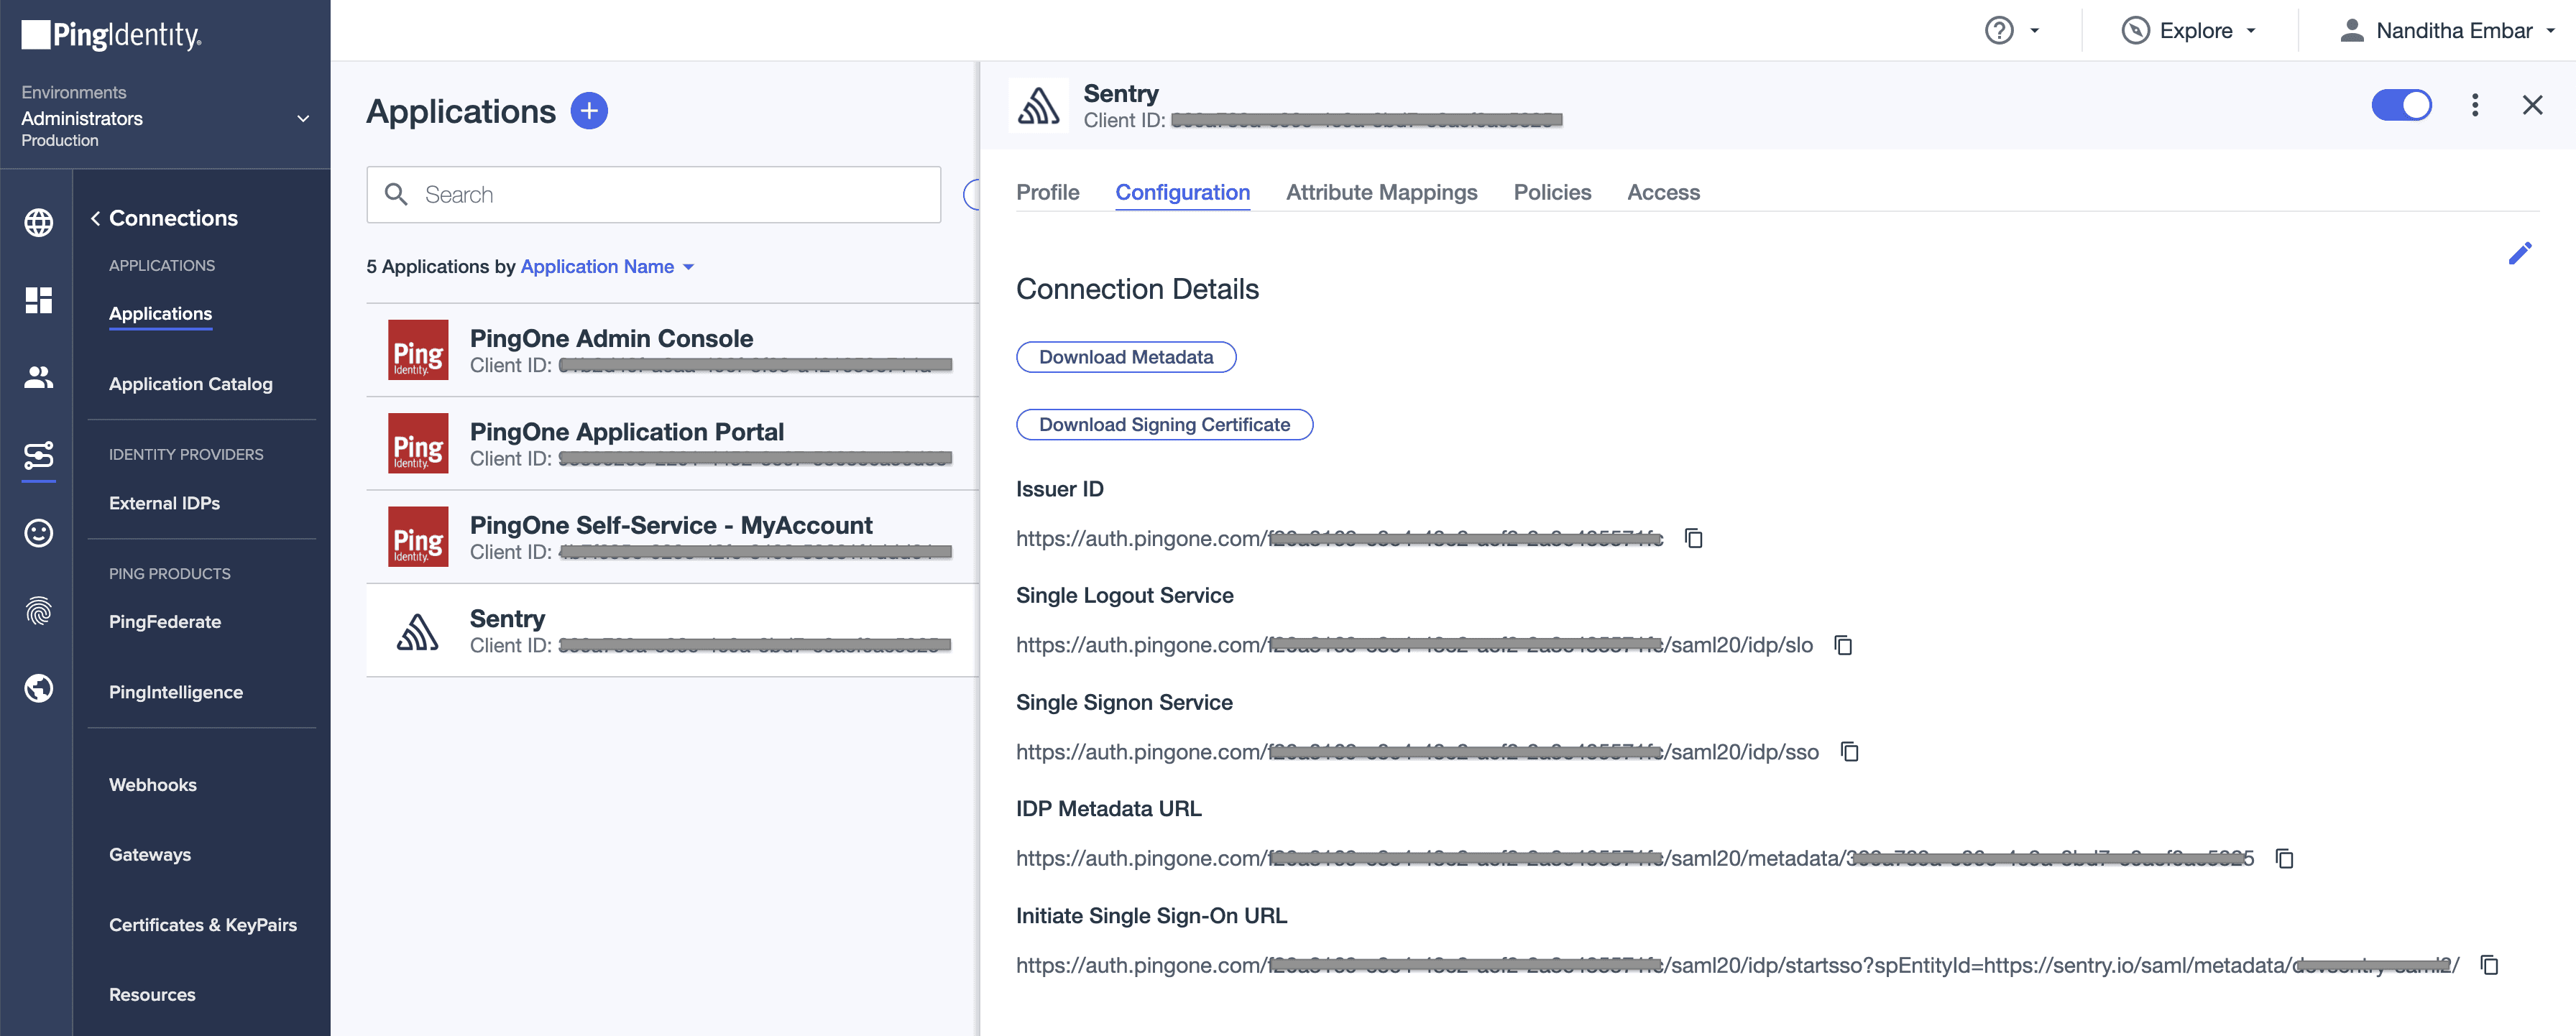The width and height of the screenshot is (2576, 1036).
Task: Click the PingOne Application Portal icon
Action: (418, 443)
